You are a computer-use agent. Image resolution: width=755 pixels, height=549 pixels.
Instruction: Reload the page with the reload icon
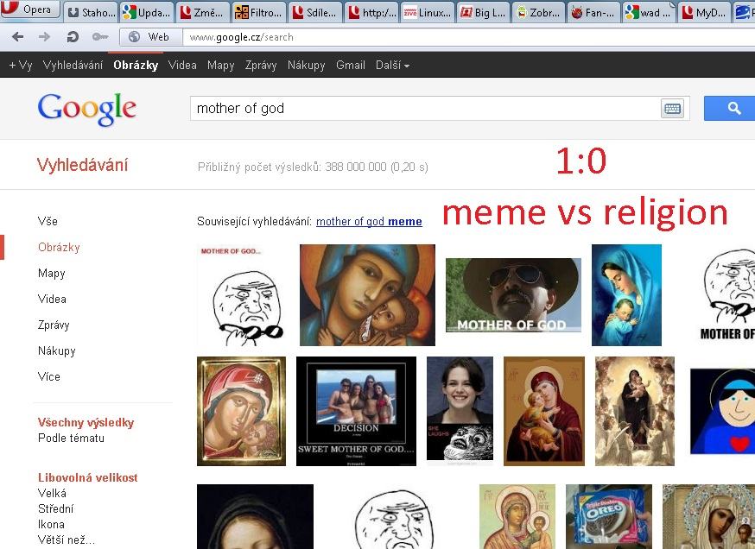(x=73, y=37)
